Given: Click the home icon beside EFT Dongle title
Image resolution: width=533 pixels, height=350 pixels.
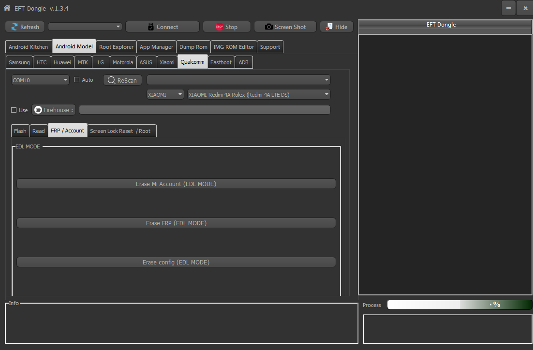Looking at the screenshot, I should (7, 8).
